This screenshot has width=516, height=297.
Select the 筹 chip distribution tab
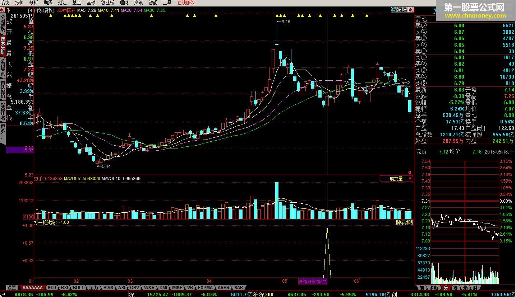coord(456,288)
